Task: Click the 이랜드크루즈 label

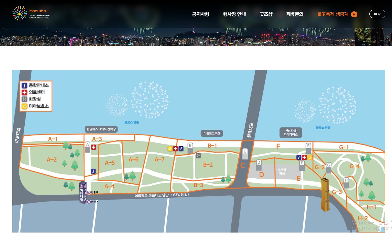Action: (212, 133)
